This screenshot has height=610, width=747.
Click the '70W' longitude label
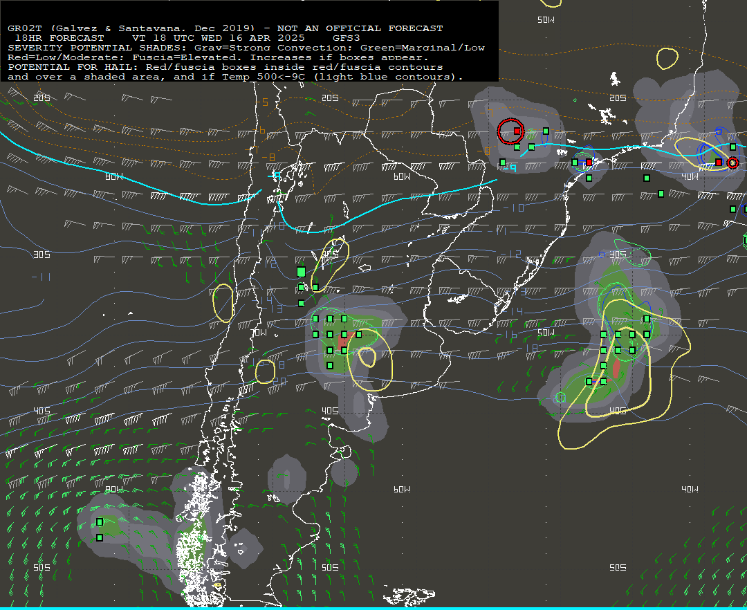tap(259, 333)
